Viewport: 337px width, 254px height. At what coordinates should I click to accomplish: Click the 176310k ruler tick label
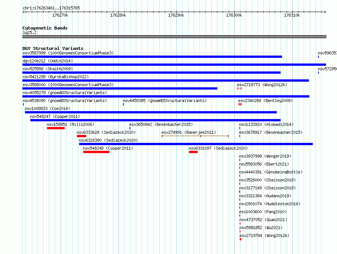coord(292,15)
